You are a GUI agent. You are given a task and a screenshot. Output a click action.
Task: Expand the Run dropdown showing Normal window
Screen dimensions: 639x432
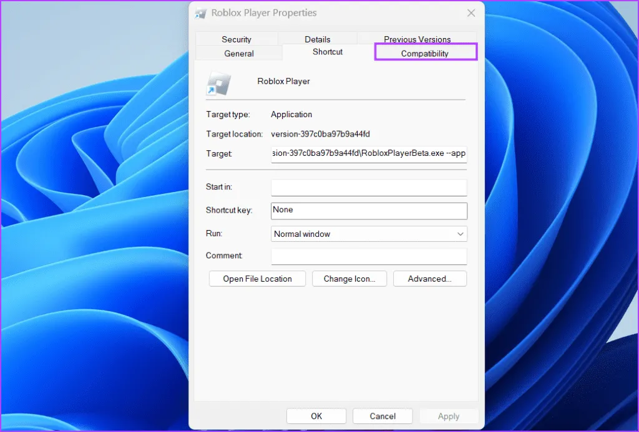point(369,234)
